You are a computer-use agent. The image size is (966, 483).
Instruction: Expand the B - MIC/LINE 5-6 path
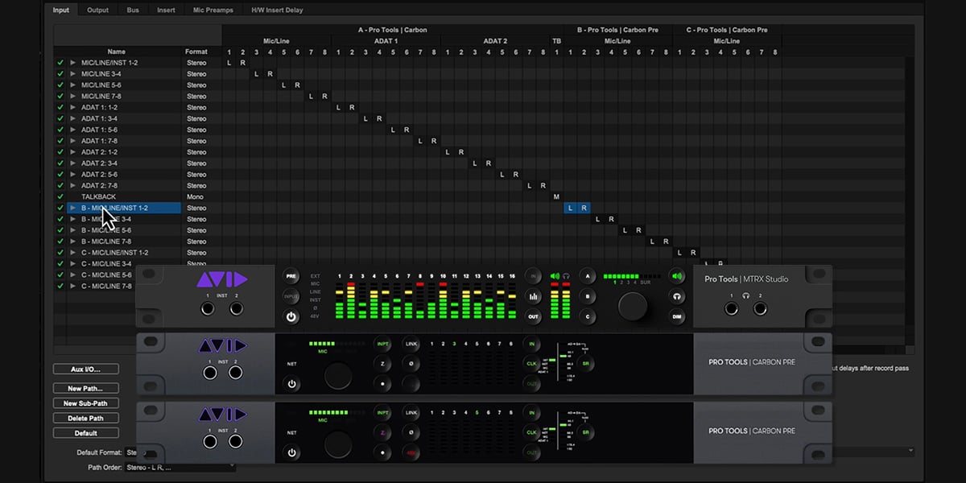pyautogui.click(x=72, y=230)
